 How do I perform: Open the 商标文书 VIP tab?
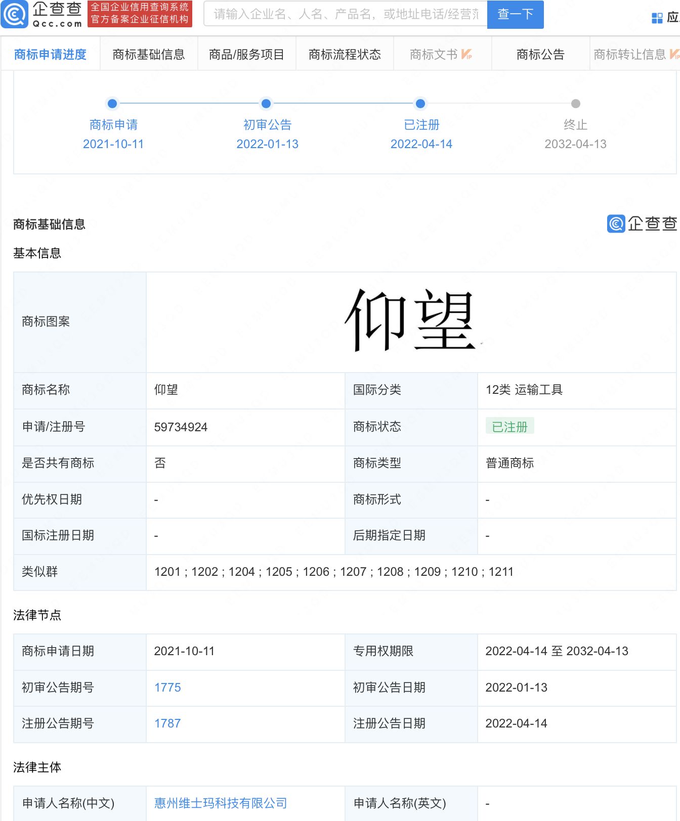[442, 54]
